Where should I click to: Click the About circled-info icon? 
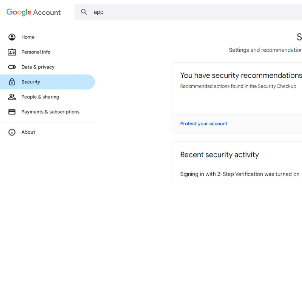pyautogui.click(x=12, y=132)
